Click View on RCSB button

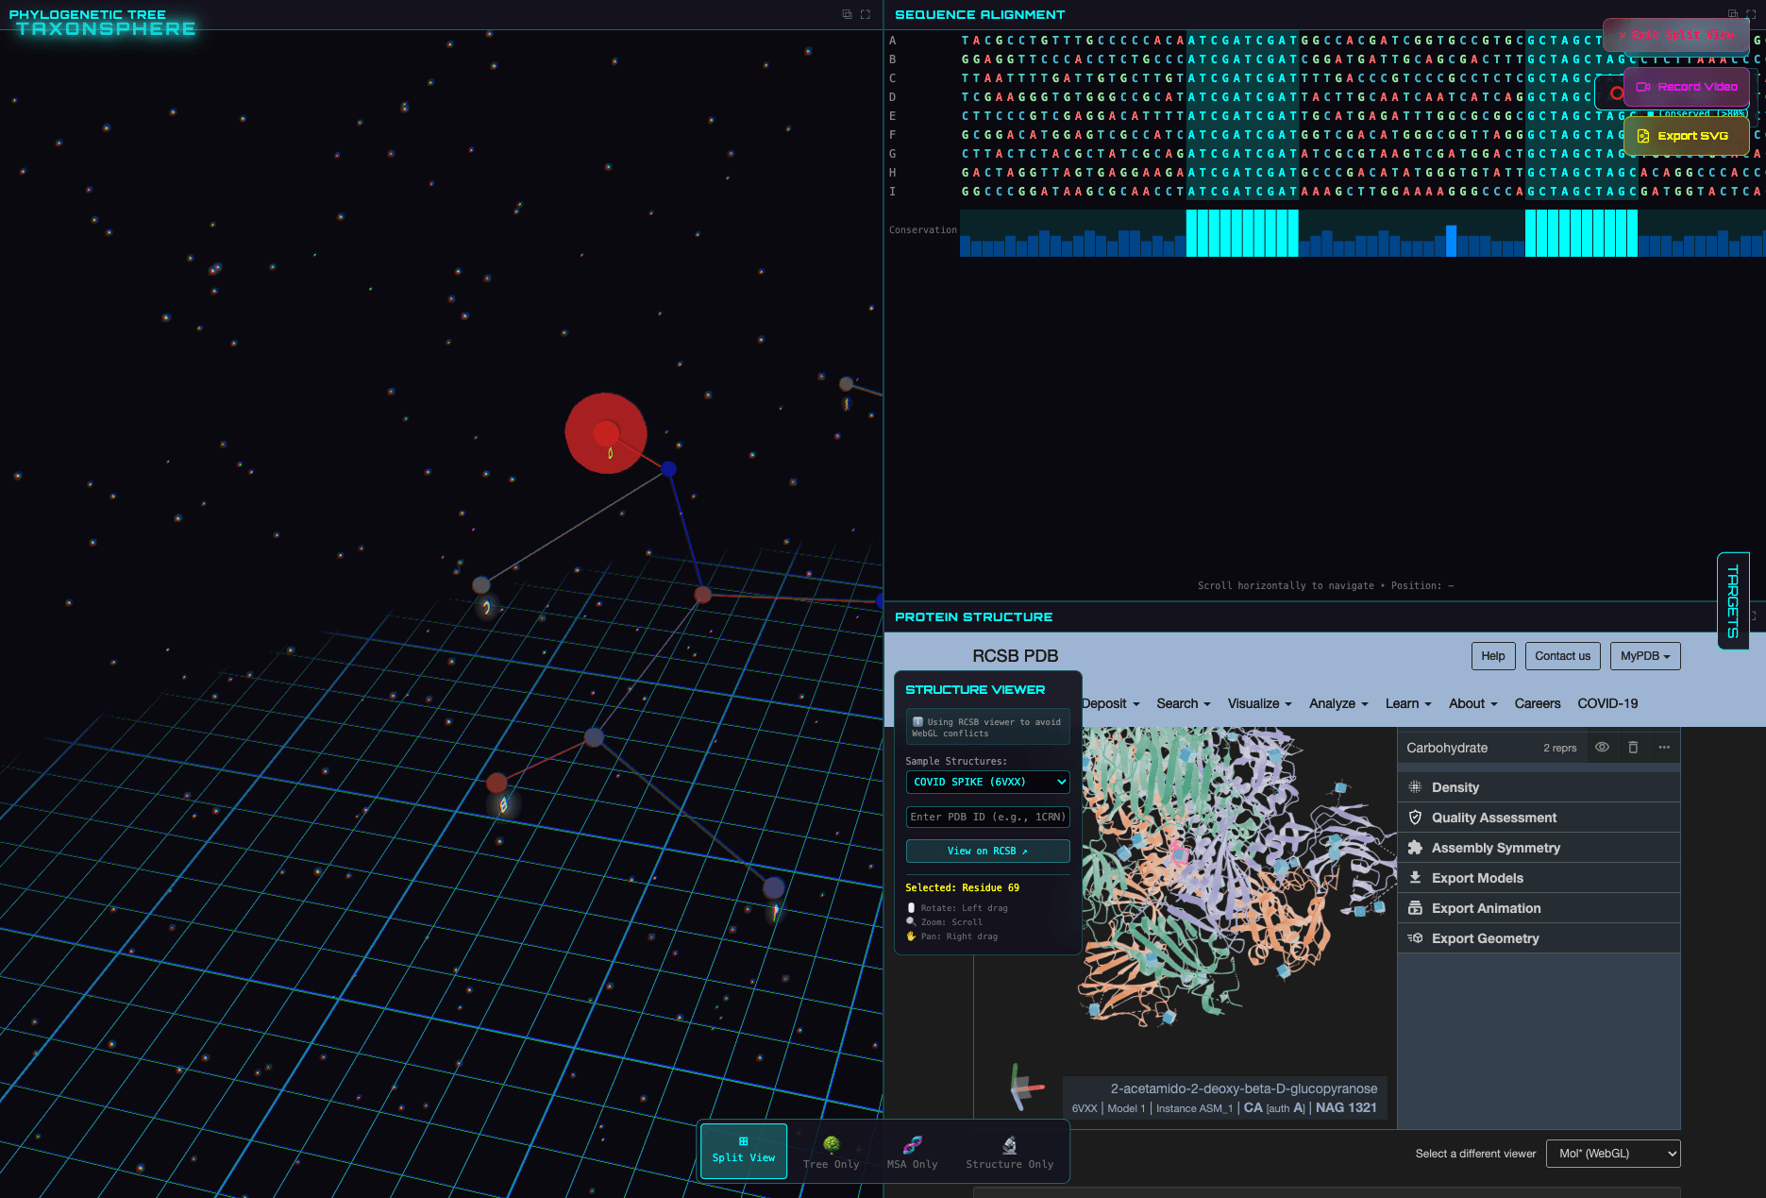987,851
